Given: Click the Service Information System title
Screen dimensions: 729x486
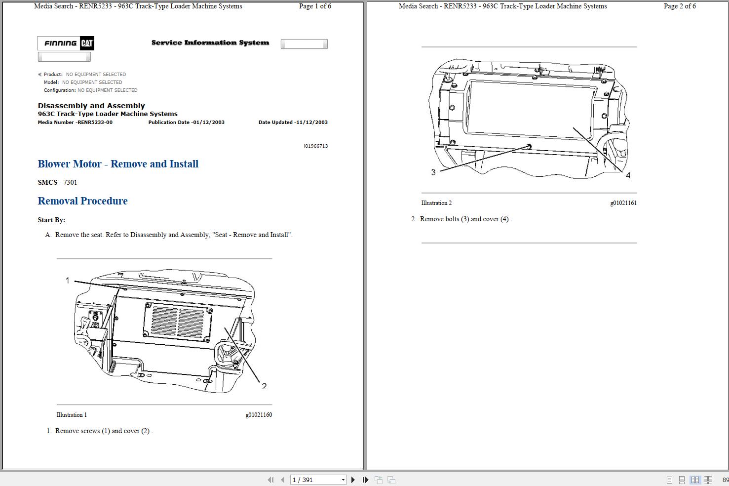Looking at the screenshot, I should point(210,43).
